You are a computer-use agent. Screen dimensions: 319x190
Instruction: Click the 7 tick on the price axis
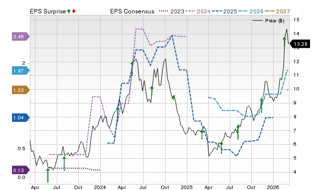pos(295,130)
